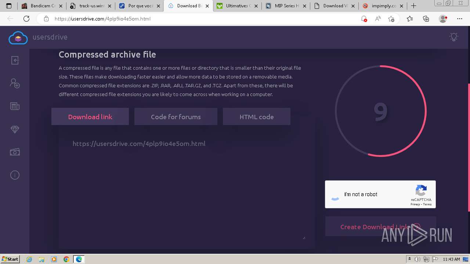Click the browser refresh button
Screen dimensions: 470x264
[x=26, y=19]
